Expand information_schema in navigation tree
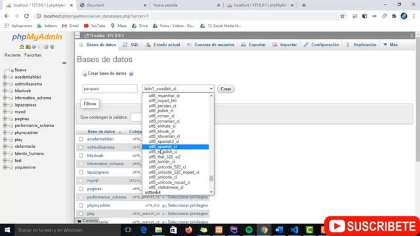The image size is (420, 236). [x=5, y=98]
